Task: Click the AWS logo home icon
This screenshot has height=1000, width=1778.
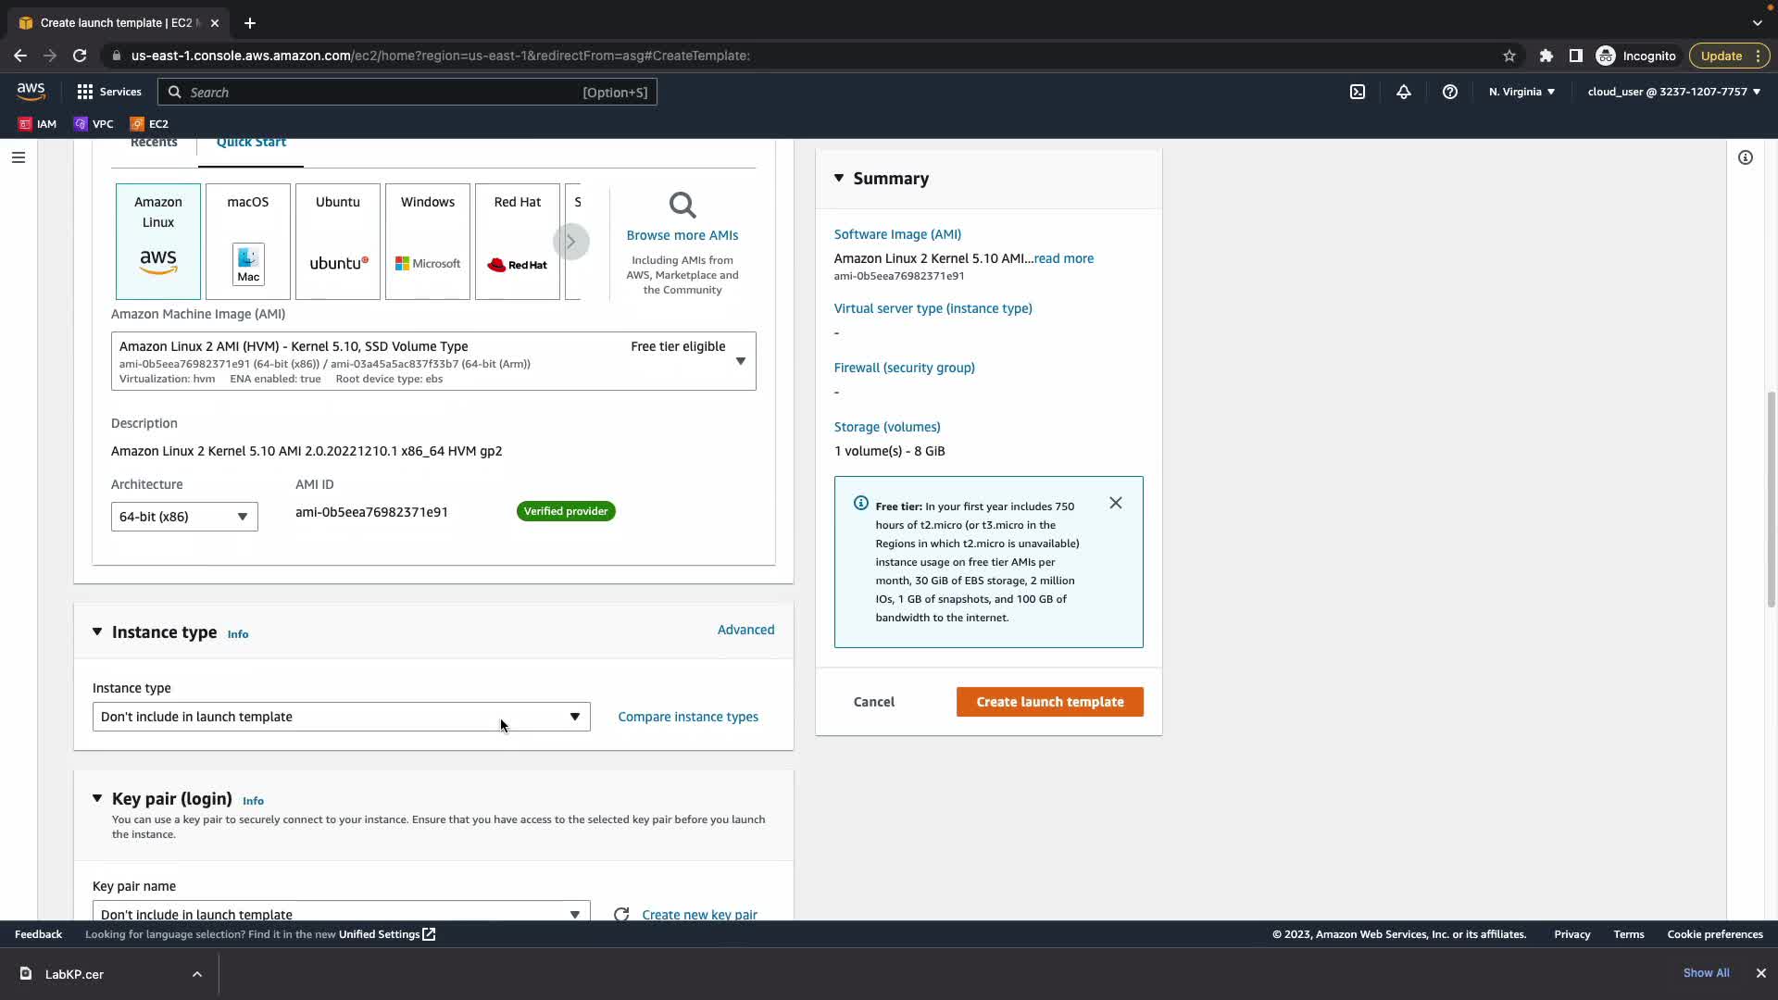Action: [x=31, y=91]
